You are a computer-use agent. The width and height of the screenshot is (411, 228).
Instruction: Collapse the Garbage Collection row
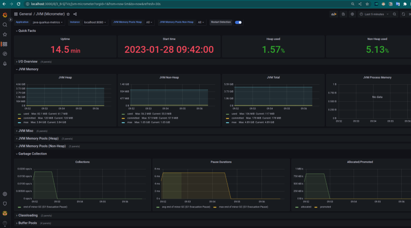pos(31,154)
